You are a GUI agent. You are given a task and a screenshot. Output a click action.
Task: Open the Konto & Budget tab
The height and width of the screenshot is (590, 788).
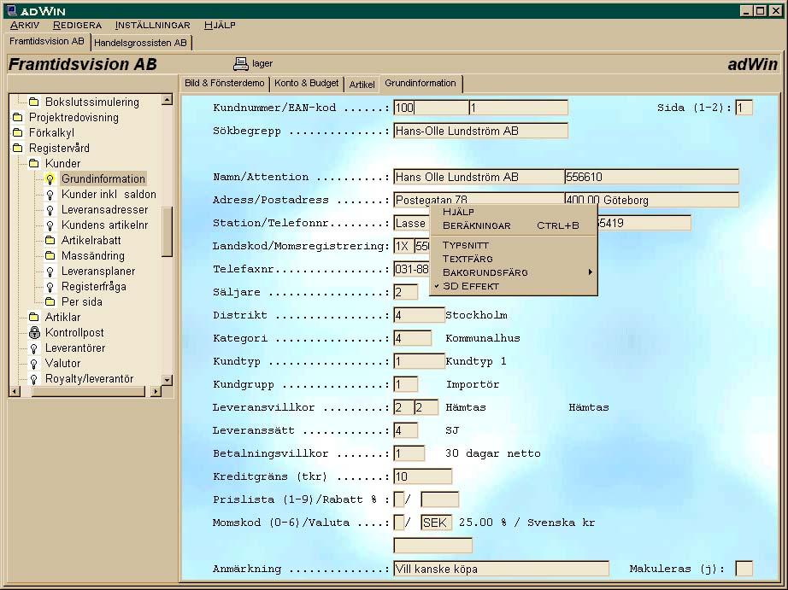pyautogui.click(x=307, y=84)
